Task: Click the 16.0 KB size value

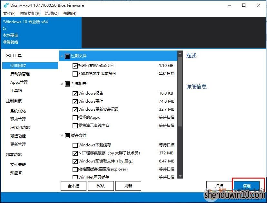Action: point(166,93)
